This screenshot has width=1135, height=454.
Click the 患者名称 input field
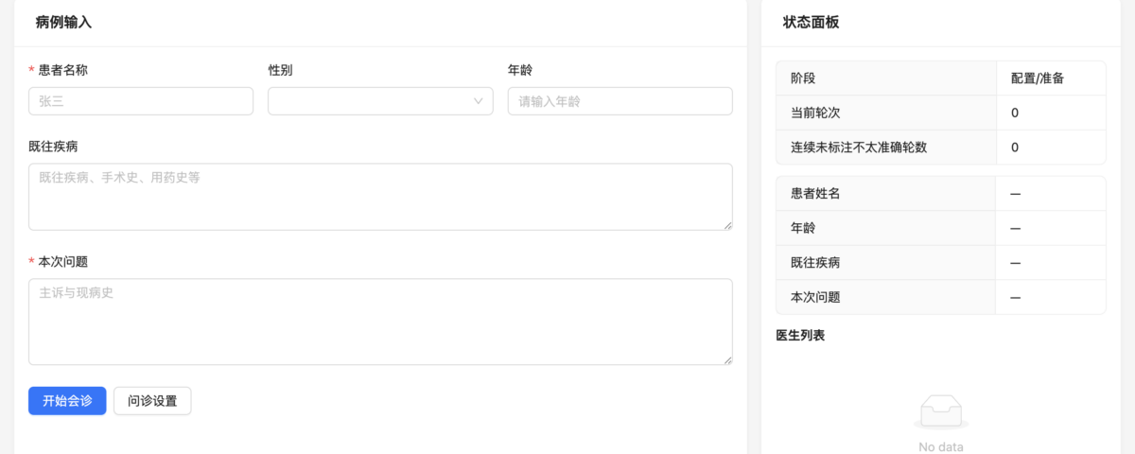tap(141, 101)
